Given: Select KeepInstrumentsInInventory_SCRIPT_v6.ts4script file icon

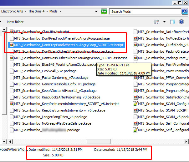Looking at the screenshot, I should (12, 104).
